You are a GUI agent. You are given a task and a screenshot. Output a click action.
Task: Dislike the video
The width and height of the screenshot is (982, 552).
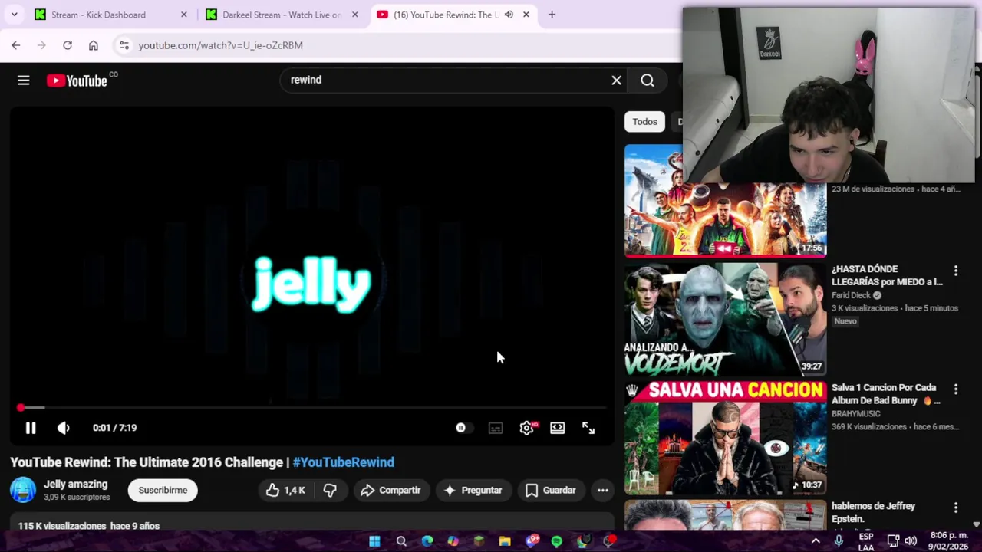pyautogui.click(x=330, y=490)
